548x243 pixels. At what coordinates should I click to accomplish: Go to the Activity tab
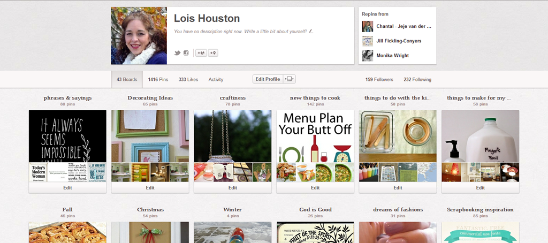(216, 80)
